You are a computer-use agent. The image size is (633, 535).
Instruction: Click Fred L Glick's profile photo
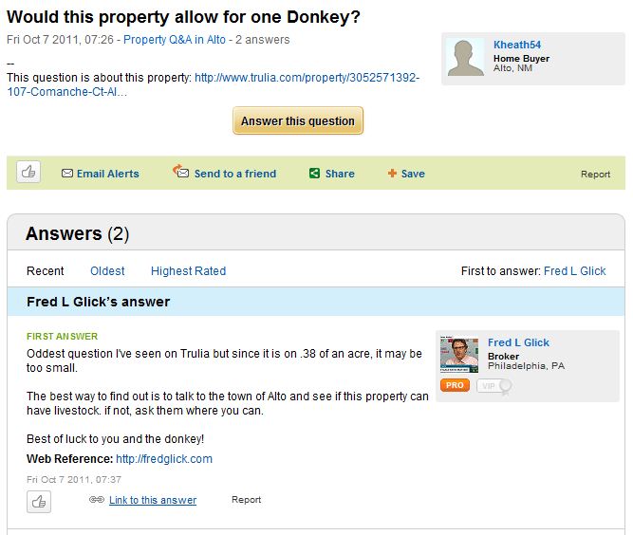tap(460, 355)
